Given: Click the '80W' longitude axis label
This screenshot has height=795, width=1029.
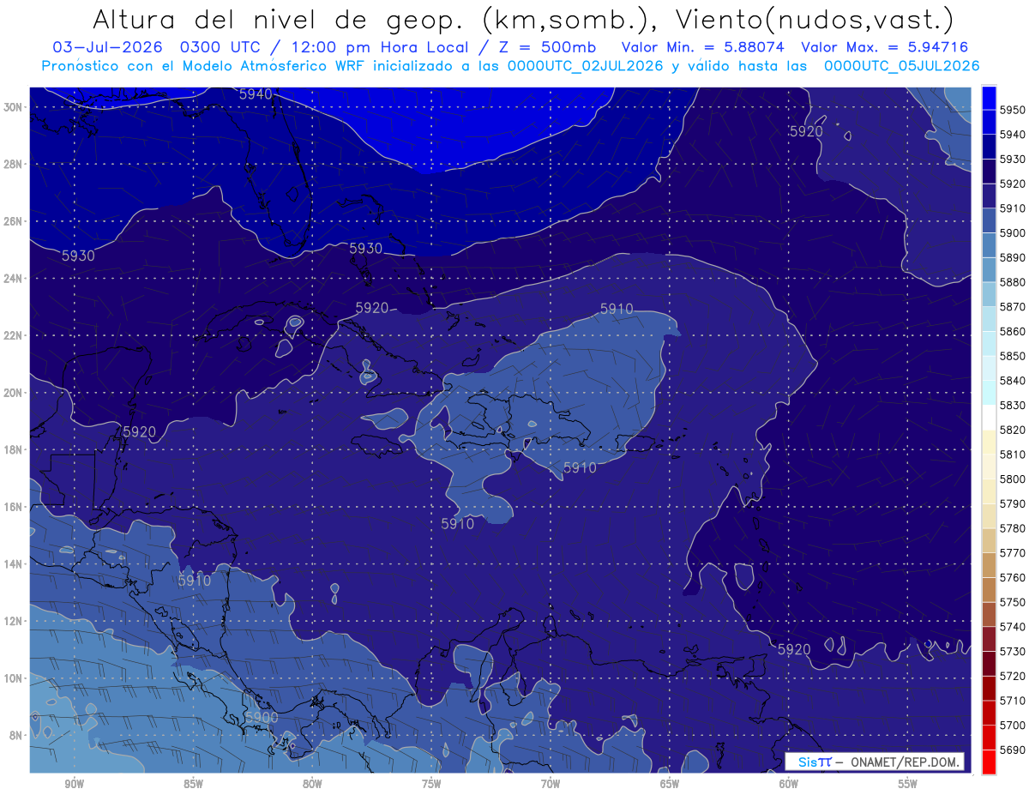Looking at the screenshot, I should tap(312, 784).
